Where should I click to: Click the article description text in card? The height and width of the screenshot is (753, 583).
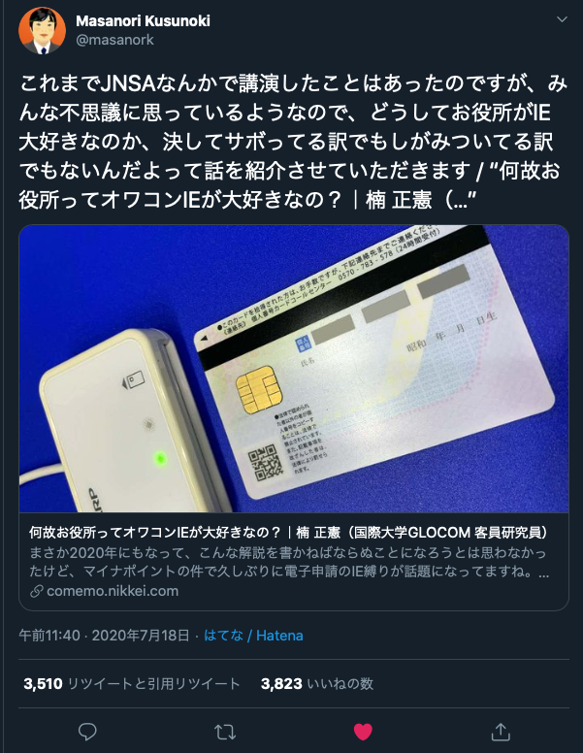tap(289, 563)
